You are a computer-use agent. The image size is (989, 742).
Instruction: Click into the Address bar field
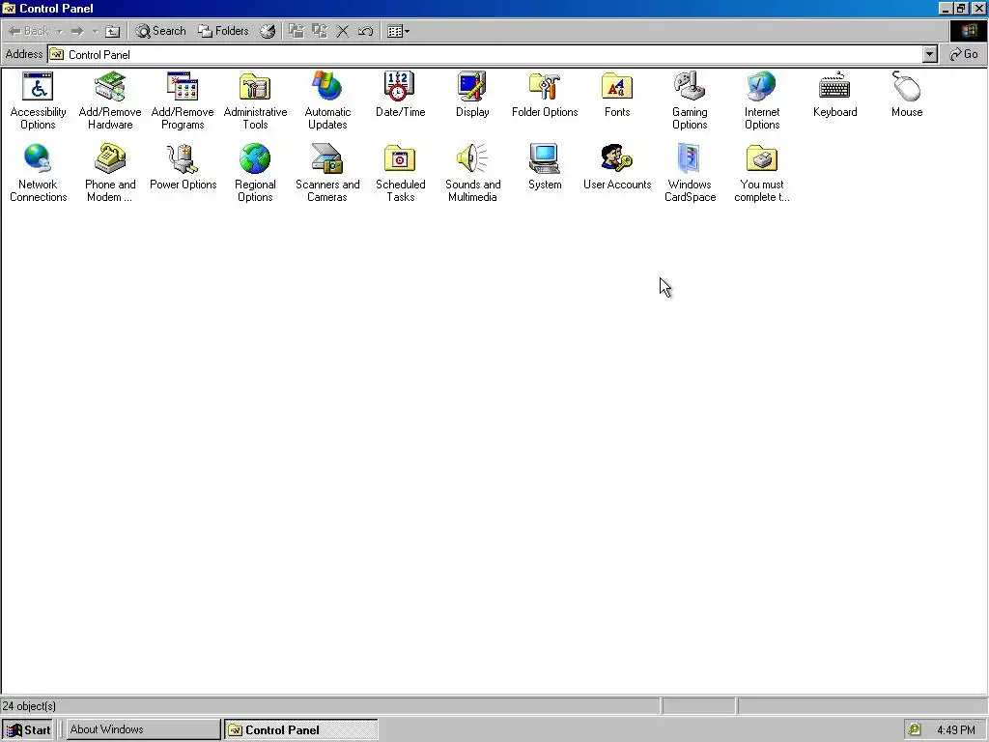486,54
